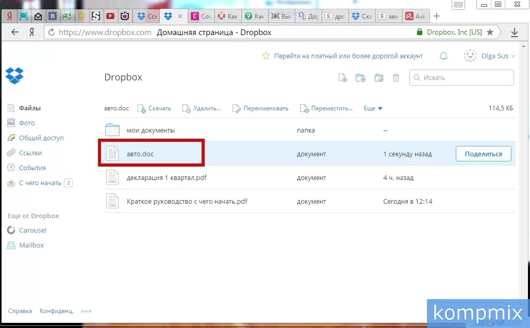Click Удалить... in action bar
The height and width of the screenshot is (328, 530).
coord(202,108)
